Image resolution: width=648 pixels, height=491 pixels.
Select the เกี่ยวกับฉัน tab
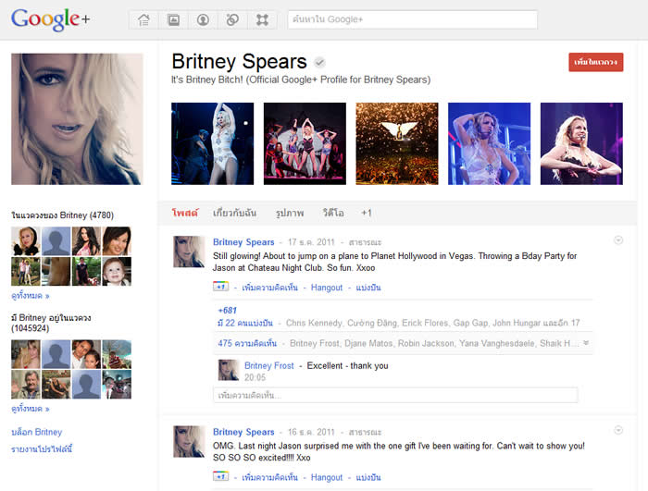click(234, 213)
